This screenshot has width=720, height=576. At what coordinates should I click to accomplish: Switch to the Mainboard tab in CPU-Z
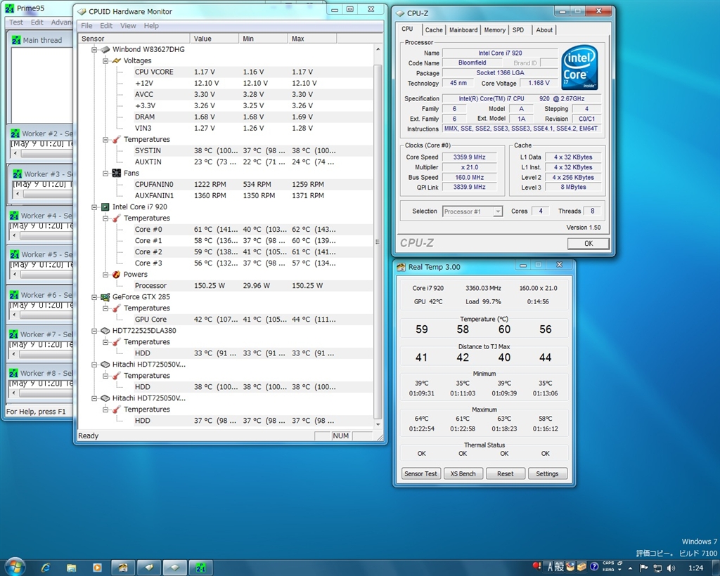[463, 30]
